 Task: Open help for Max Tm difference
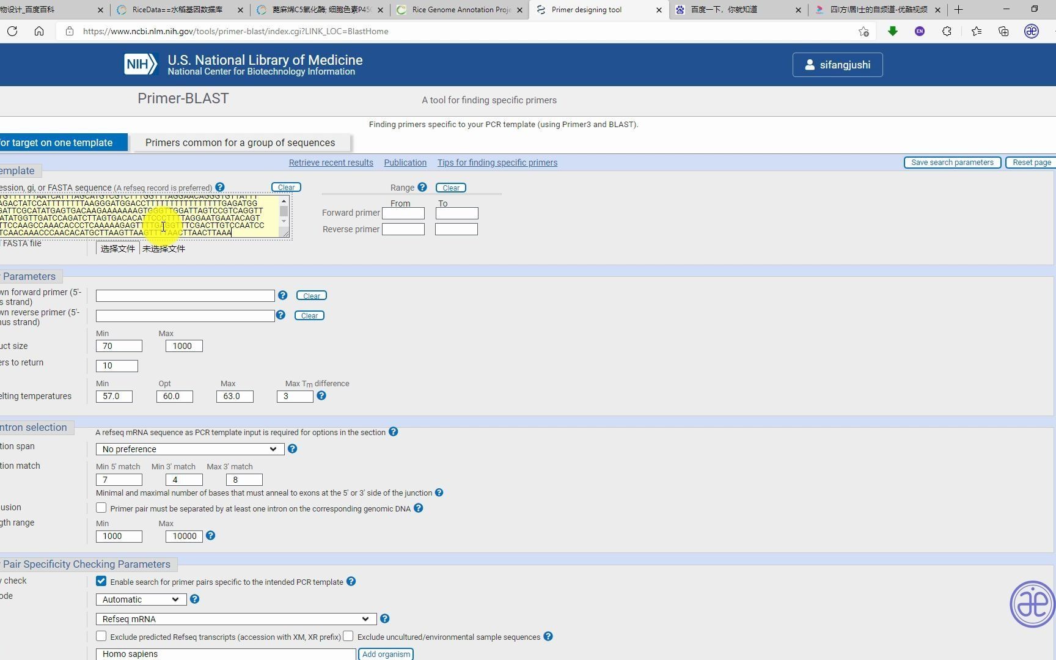click(x=321, y=395)
